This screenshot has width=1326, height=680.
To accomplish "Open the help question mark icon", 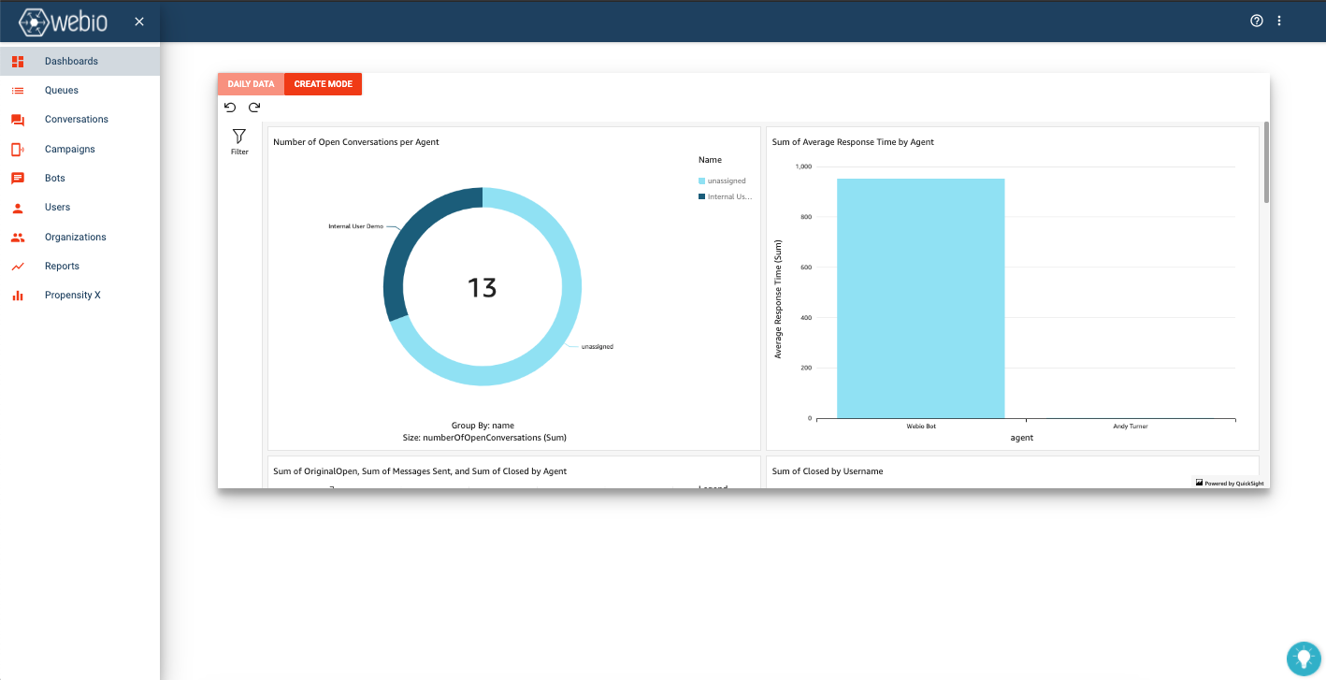I will click(1257, 21).
